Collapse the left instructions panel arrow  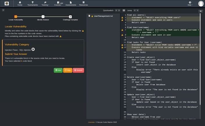pos(3,10)
